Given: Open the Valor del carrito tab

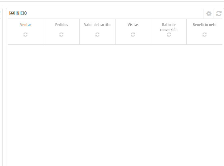Looking at the screenshot, I should point(97,25).
